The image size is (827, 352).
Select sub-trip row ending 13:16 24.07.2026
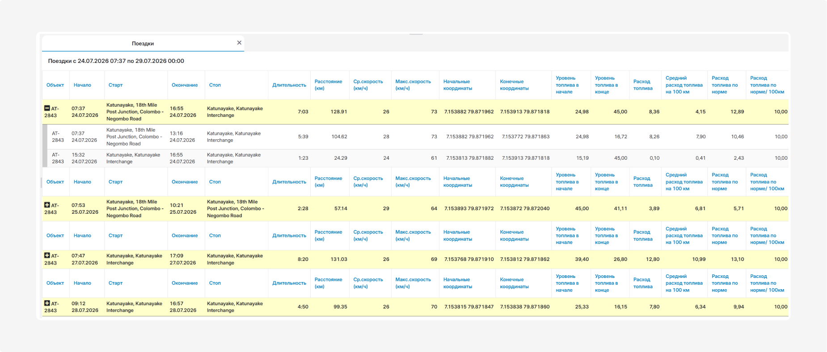415,137
